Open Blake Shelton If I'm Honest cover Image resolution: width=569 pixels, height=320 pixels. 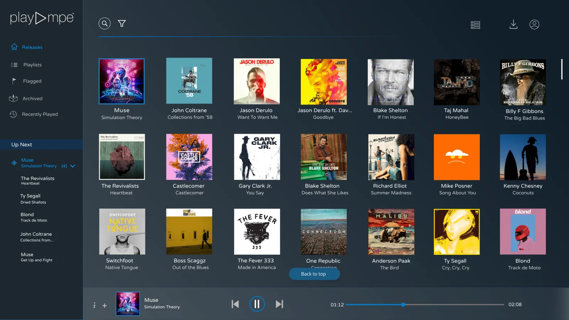(x=390, y=82)
